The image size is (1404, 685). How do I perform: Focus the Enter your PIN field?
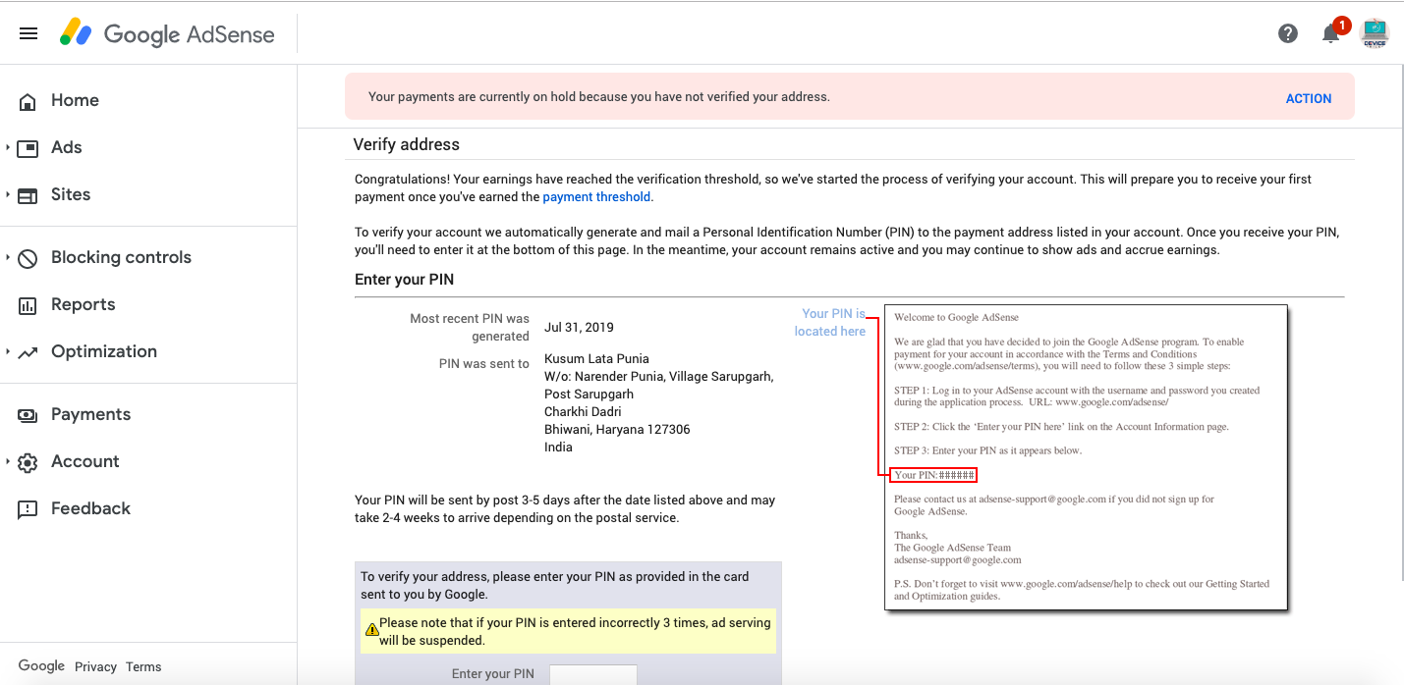click(x=593, y=674)
